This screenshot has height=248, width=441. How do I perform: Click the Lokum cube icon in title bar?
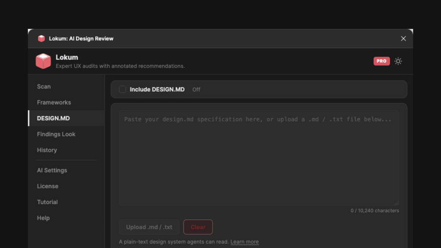coord(41,39)
